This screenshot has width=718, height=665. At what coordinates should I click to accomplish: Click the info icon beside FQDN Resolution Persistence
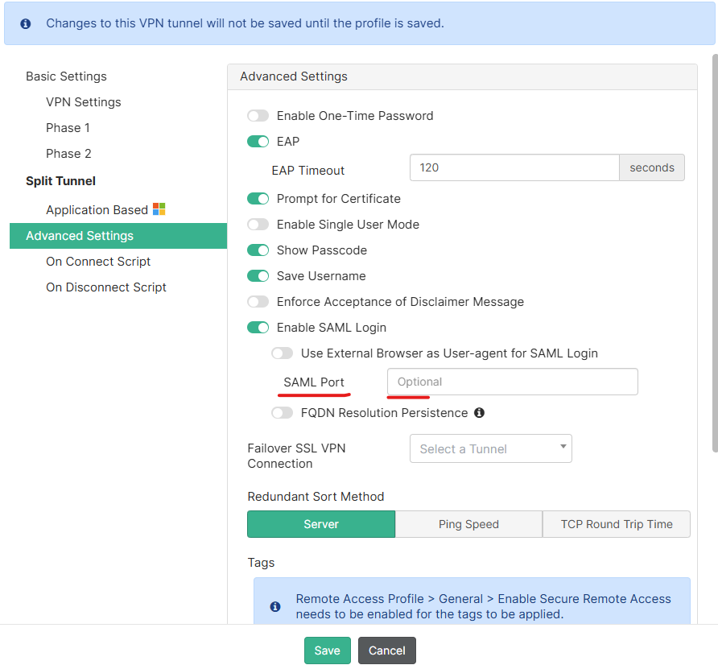(x=479, y=413)
